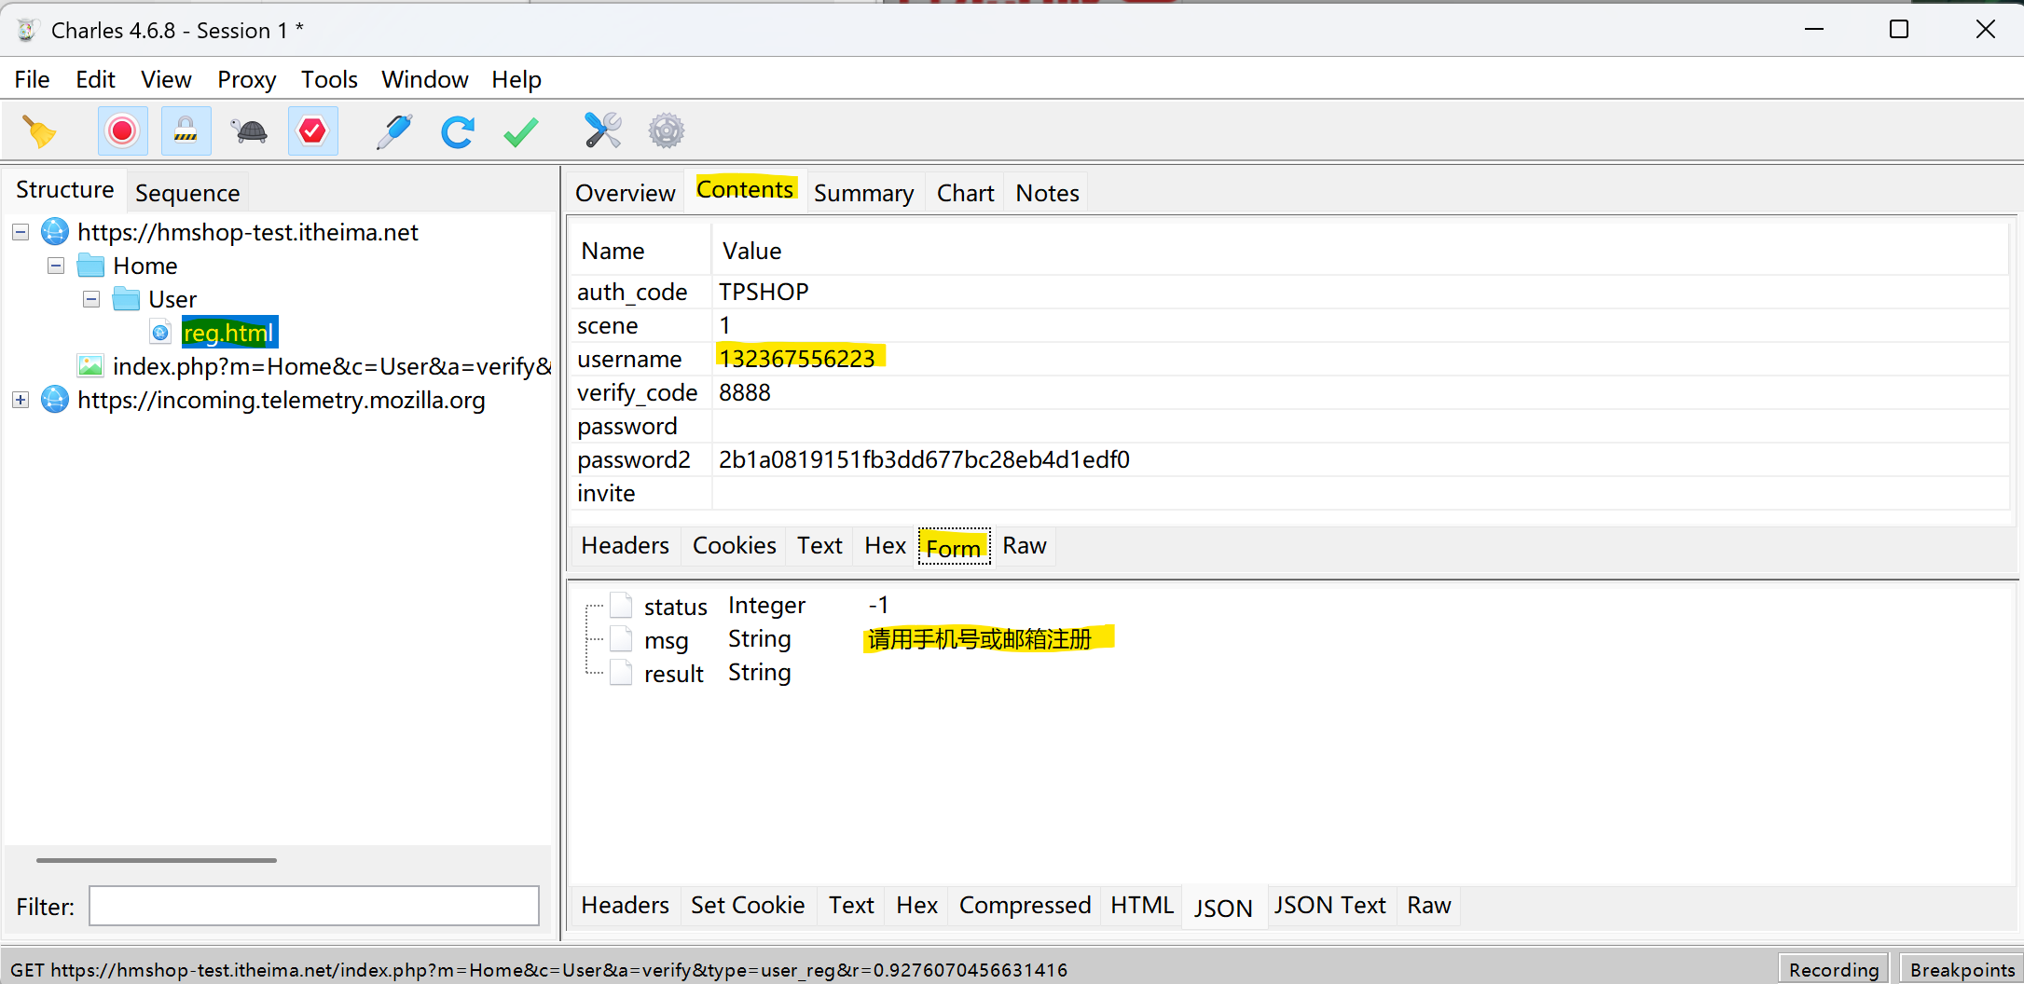Click the User folder icon
This screenshot has height=984, width=2024.
[126, 299]
